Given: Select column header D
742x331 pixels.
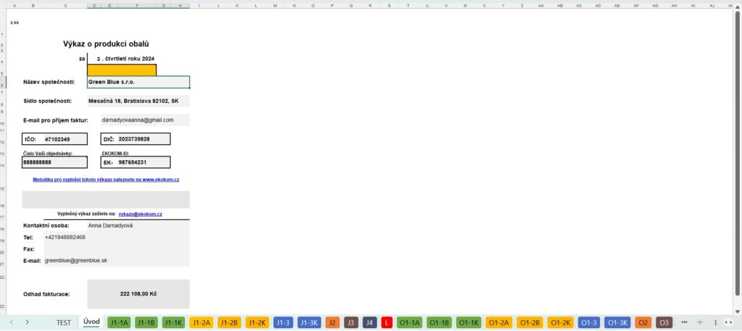Looking at the screenshot, I should 95,5.
